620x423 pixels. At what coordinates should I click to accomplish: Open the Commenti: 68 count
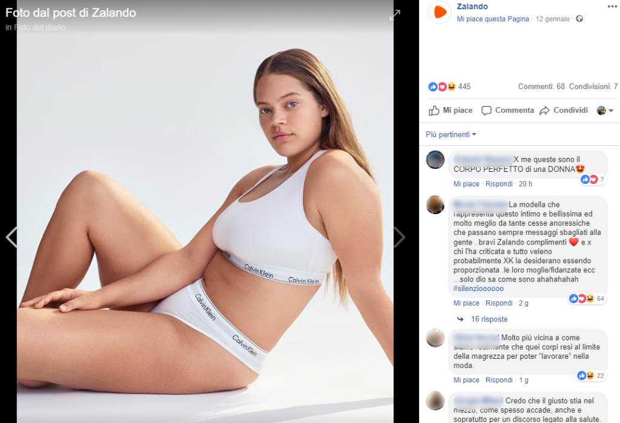541,87
